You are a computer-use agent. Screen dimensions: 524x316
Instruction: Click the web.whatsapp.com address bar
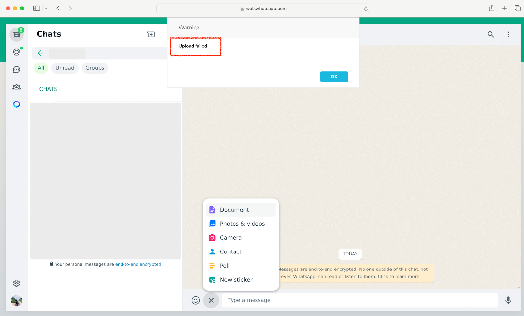[x=263, y=9]
